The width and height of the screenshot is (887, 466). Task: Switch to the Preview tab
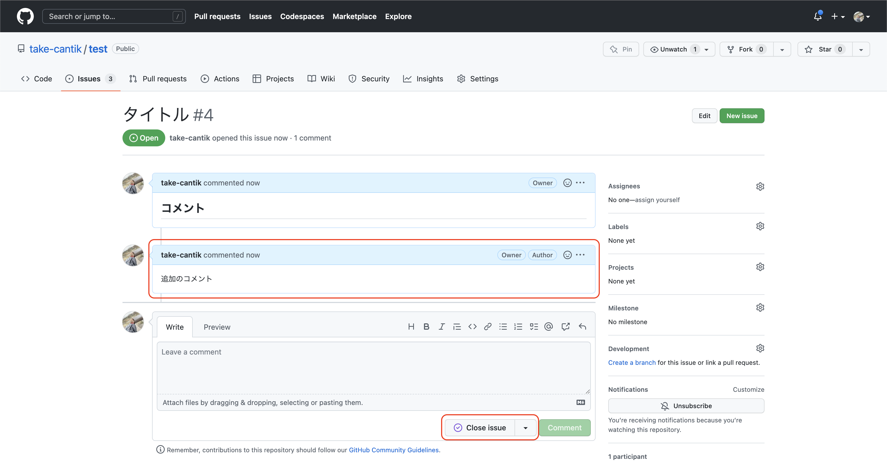coord(217,327)
